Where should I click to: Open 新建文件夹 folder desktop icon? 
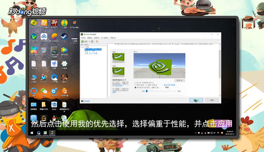(x=44, y=106)
